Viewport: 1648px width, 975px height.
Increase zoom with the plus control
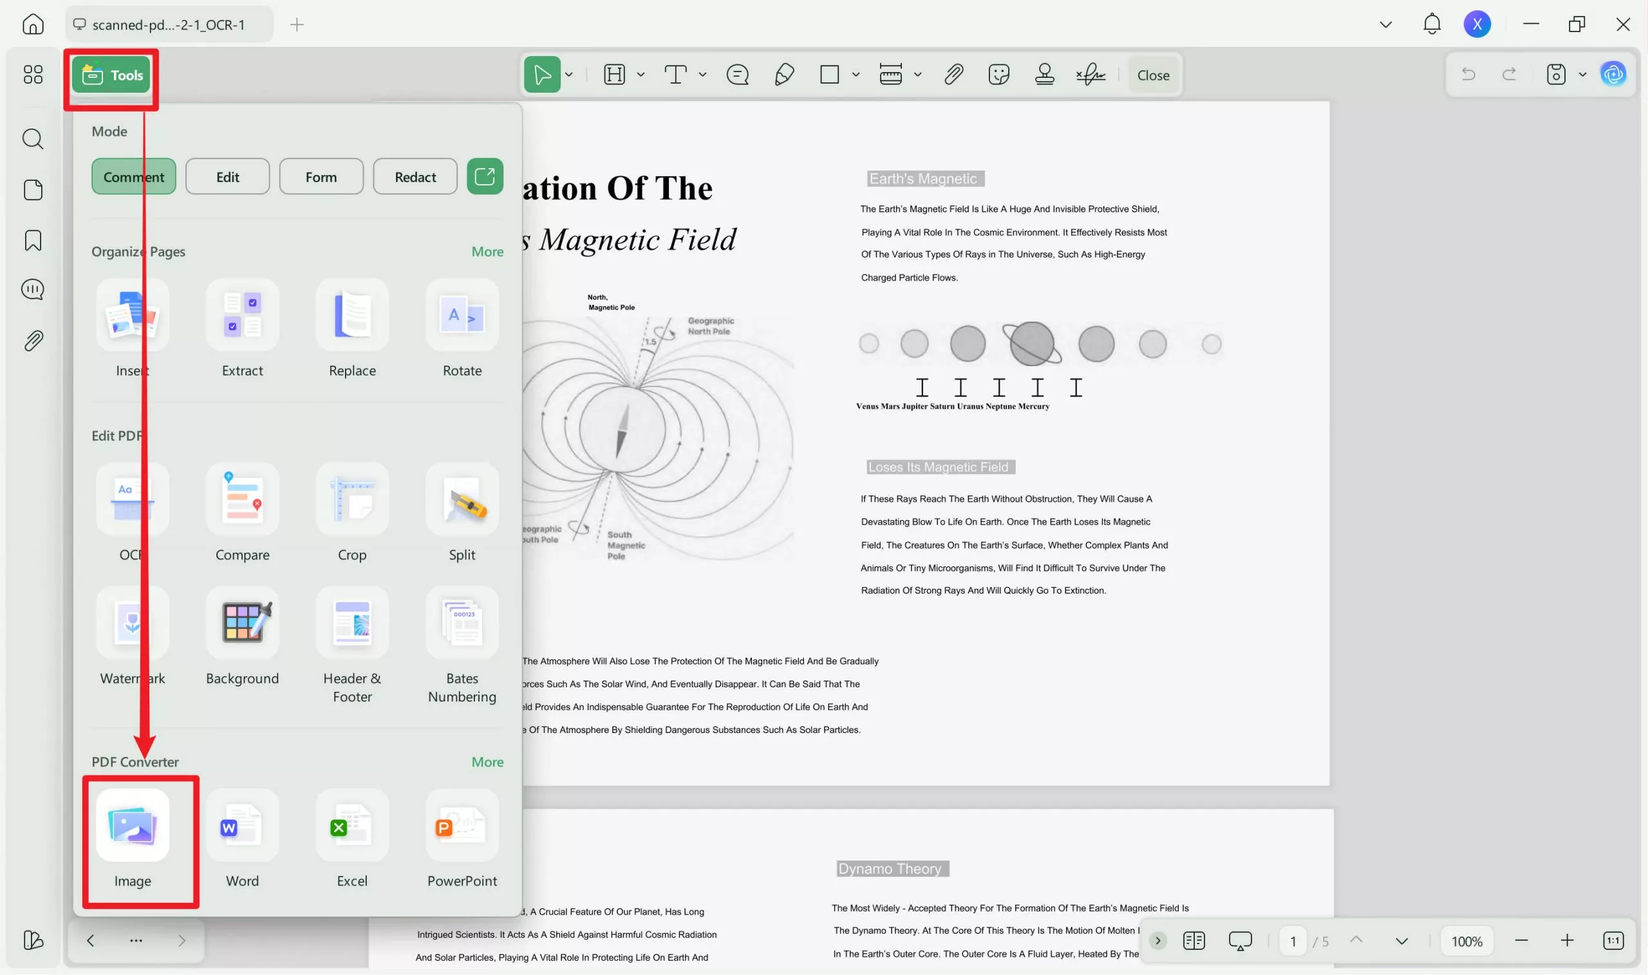point(1568,941)
